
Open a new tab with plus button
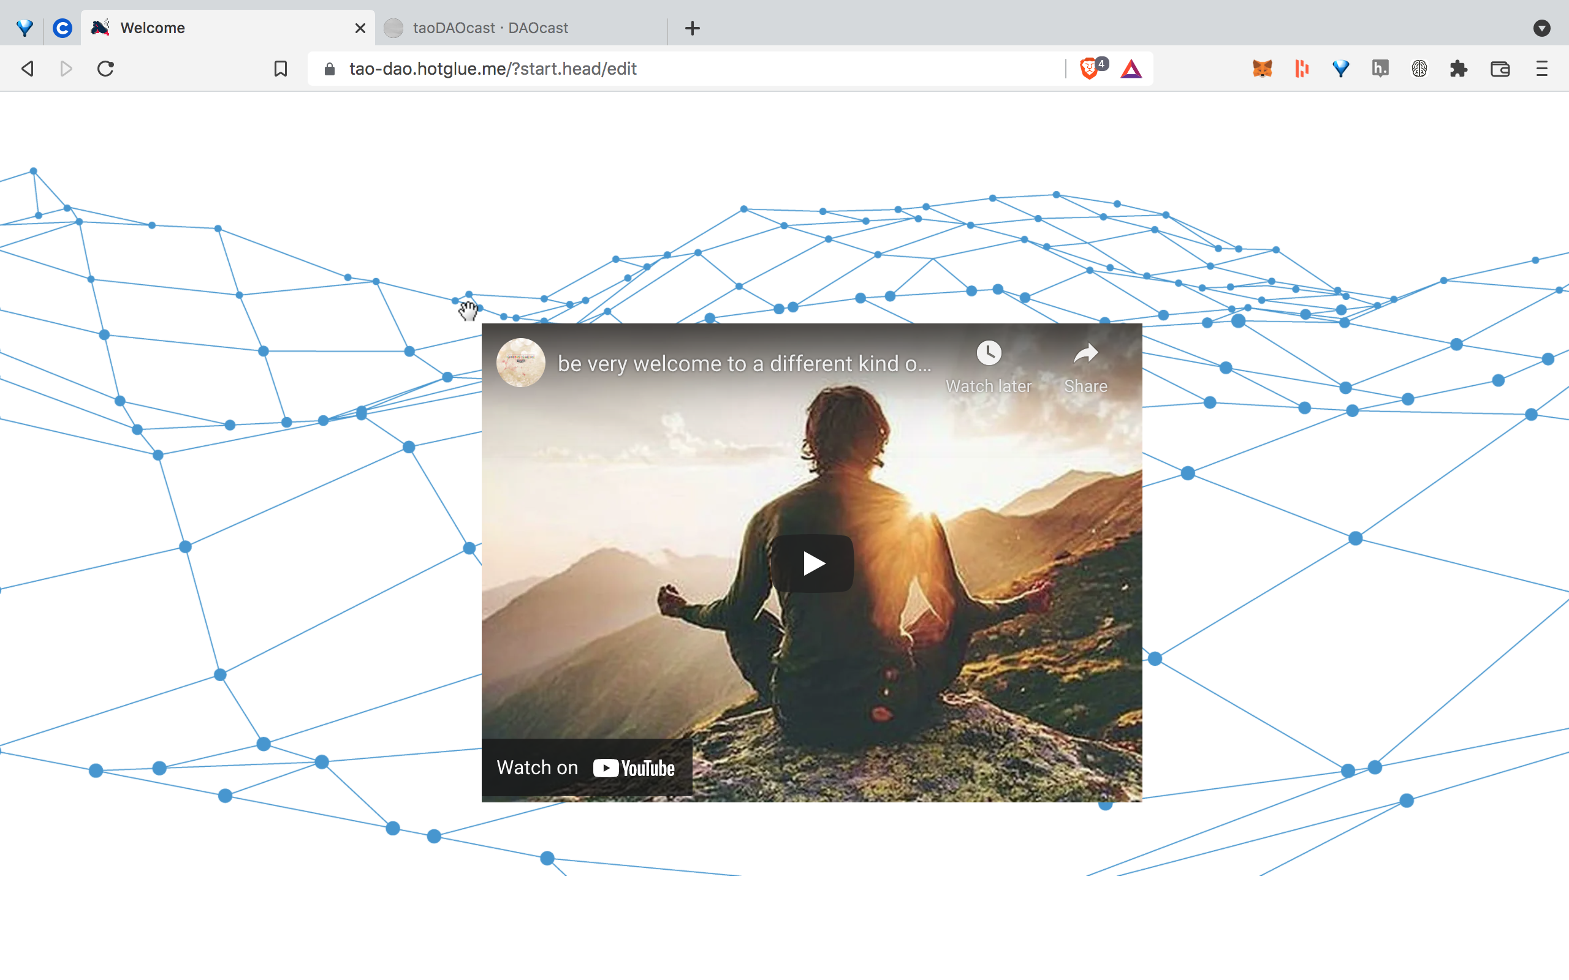[693, 28]
